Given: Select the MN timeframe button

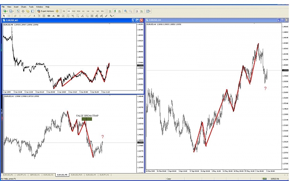Looking at the screenshot, I should coord(102,11).
